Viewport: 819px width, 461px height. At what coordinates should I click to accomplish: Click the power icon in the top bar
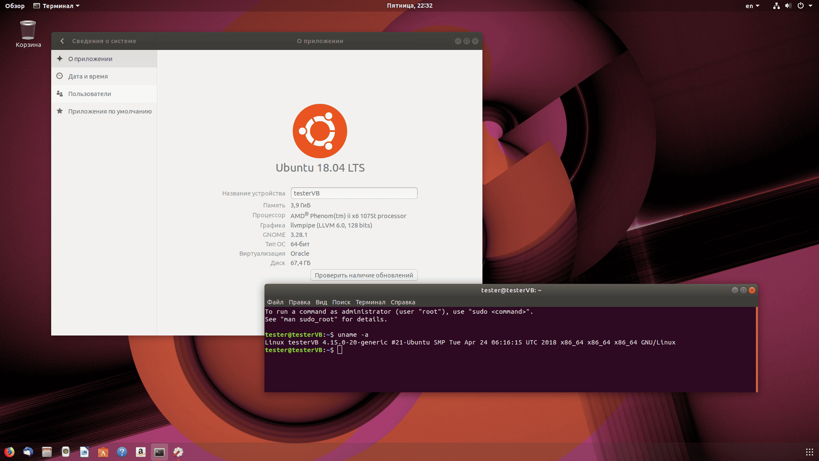pos(801,6)
